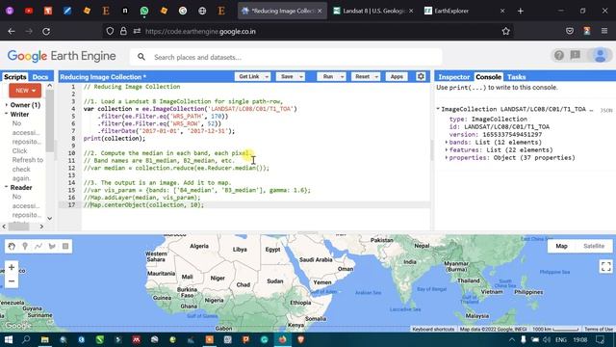616x347 pixels.
Task: Collapse the Reader folder
Action: coord(7,187)
